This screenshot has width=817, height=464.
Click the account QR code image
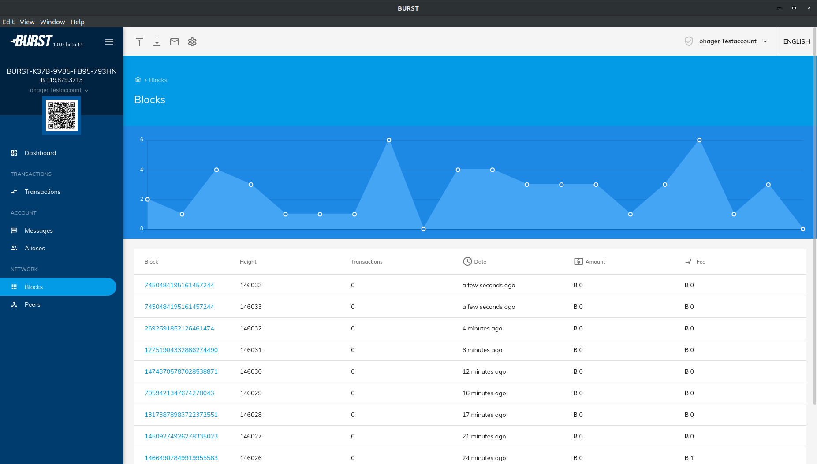pyautogui.click(x=62, y=115)
